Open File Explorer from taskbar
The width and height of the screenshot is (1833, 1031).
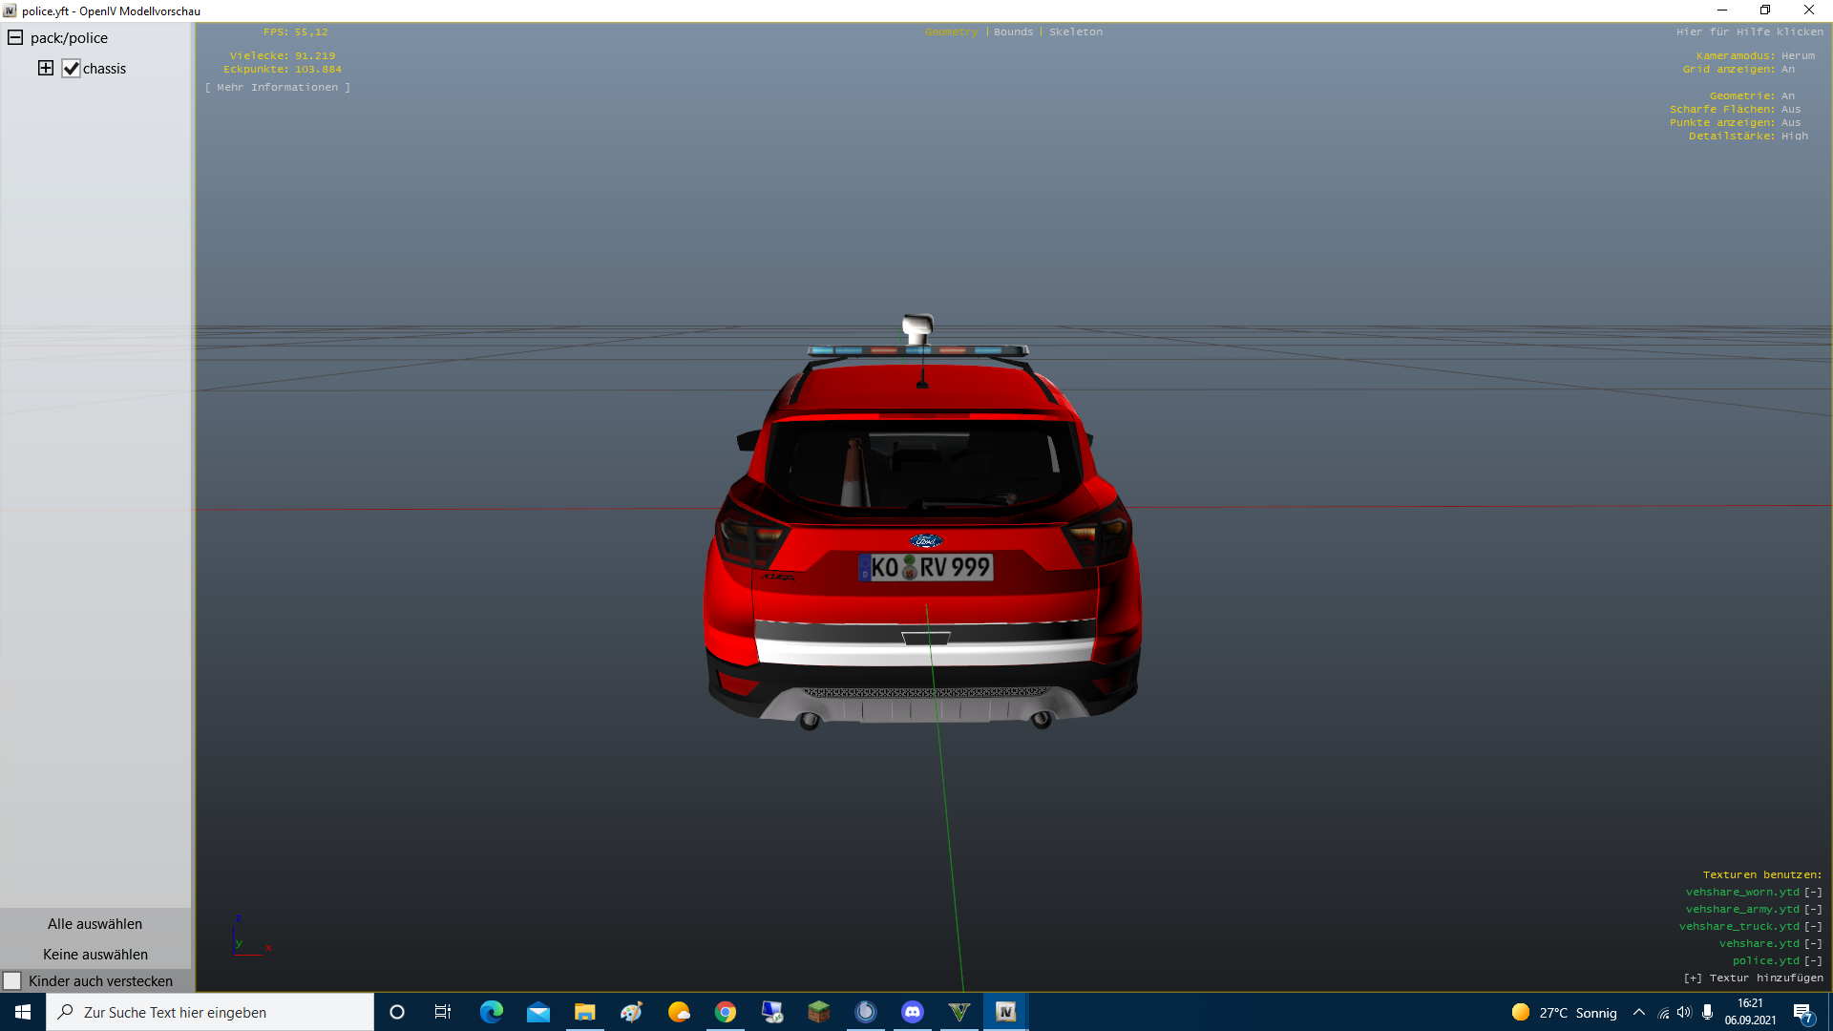point(584,1012)
